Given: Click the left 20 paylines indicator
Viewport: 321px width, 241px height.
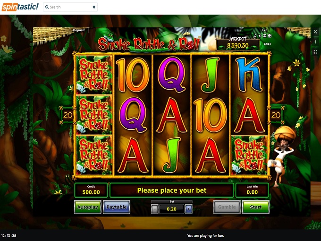Looking at the screenshot, I should coord(68,115).
